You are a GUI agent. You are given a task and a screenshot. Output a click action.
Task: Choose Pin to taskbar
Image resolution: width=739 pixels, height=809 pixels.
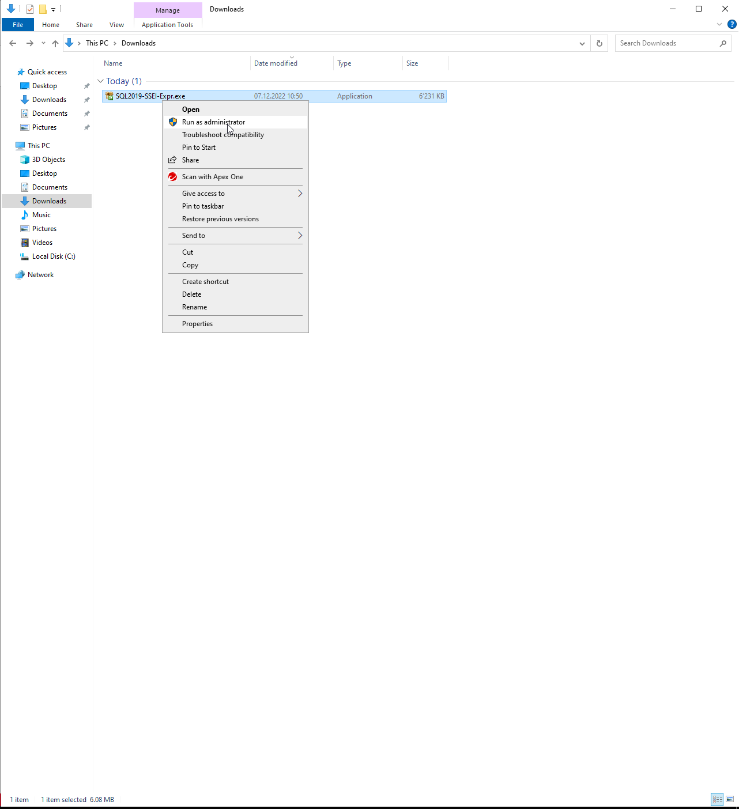pos(235,206)
